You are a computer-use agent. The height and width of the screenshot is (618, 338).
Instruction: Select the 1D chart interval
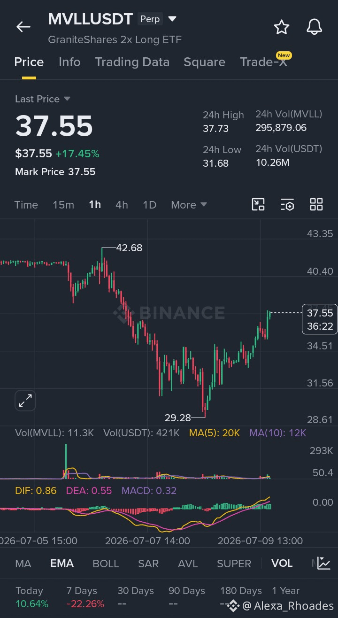(149, 205)
